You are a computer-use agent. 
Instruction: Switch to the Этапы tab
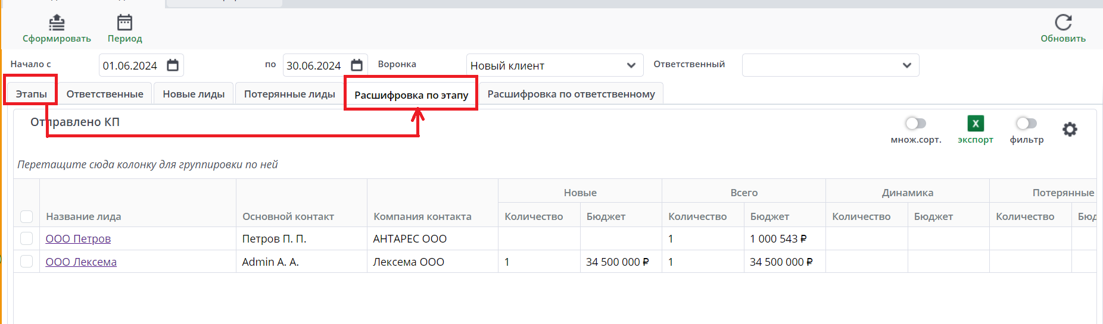click(31, 94)
